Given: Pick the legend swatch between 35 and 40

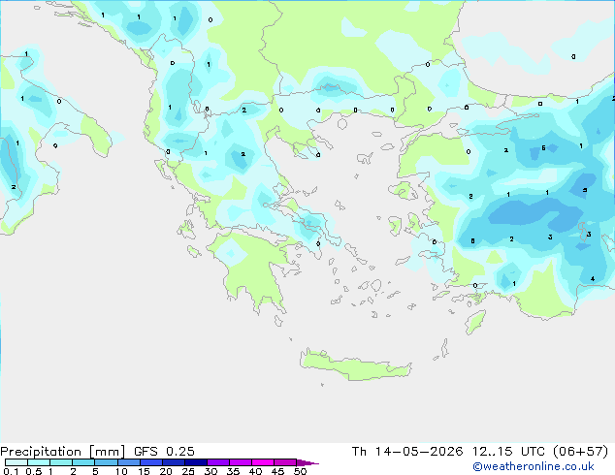Looking at the screenshot, I should 241,462.
